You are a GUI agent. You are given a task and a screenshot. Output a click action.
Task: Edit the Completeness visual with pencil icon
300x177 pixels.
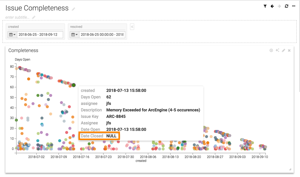pyautogui.click(x=283, y=51)
